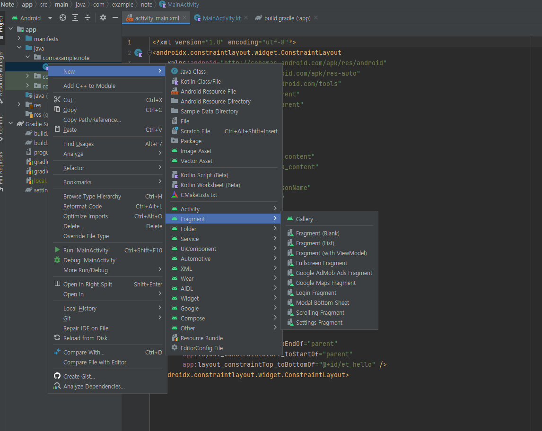Click the Gallery... Android icon
The image size is (542, 431).
(290, 219)
